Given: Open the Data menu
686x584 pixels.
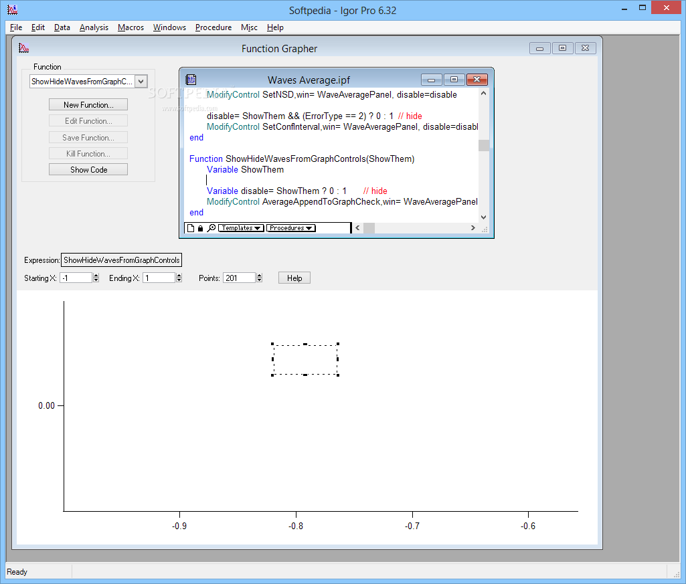Looking at the screenshot, I should [62, 27].
